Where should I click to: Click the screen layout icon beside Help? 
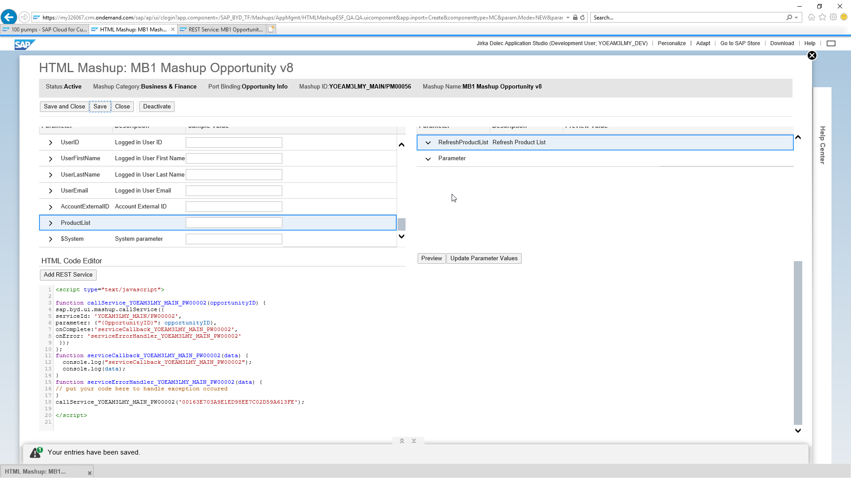point(831,43)
